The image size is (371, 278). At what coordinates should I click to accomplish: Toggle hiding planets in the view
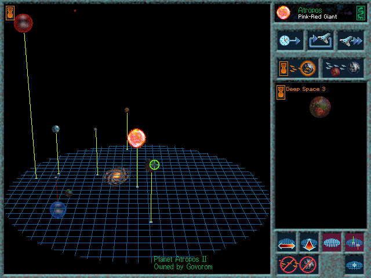click(308, 264)
